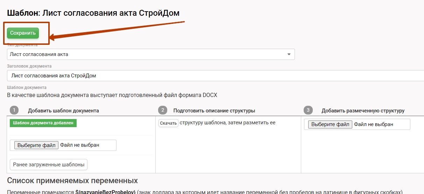Click the Список применяемых переменных heading
This screenshot has width=424, height=194.
tap(72, 181)
